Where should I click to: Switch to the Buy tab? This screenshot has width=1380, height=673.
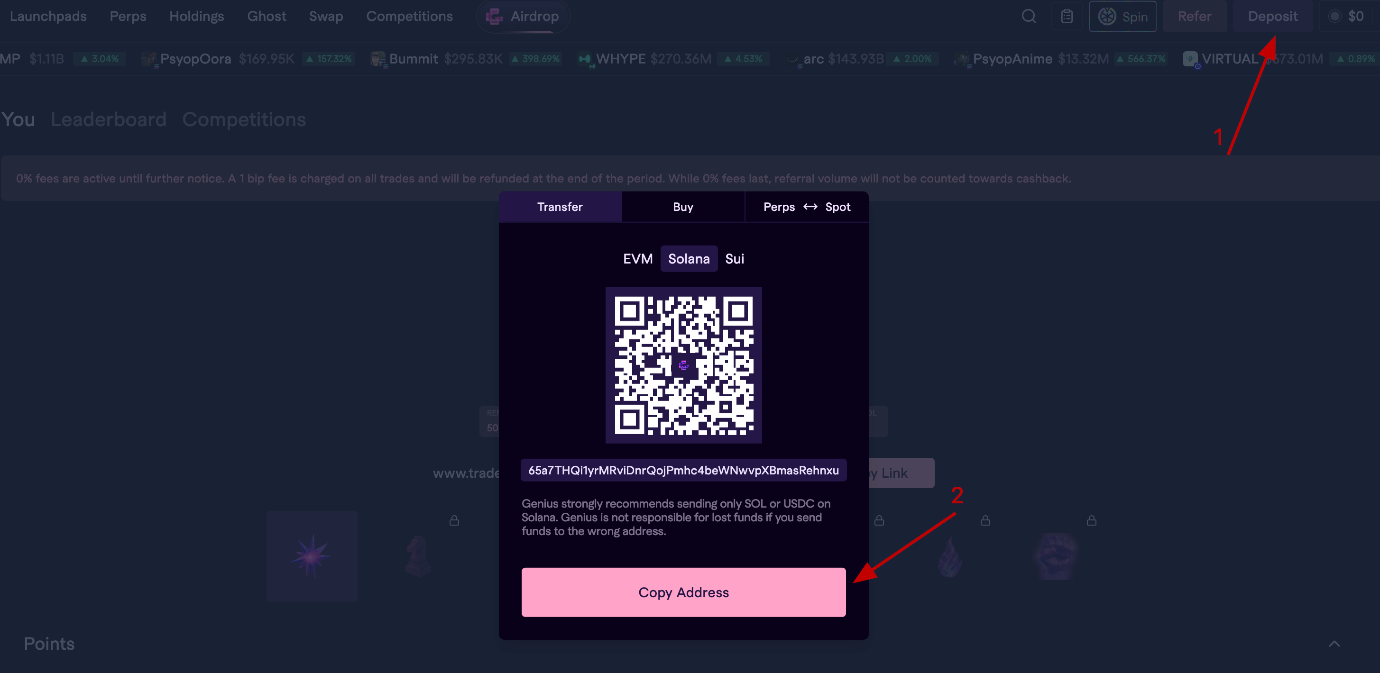point(683,207)
